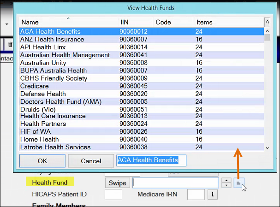The width and height of the screenshot is (280, 207).
Task: Click the list scrollbar down arrow
Action: click(x=268, y=148)
